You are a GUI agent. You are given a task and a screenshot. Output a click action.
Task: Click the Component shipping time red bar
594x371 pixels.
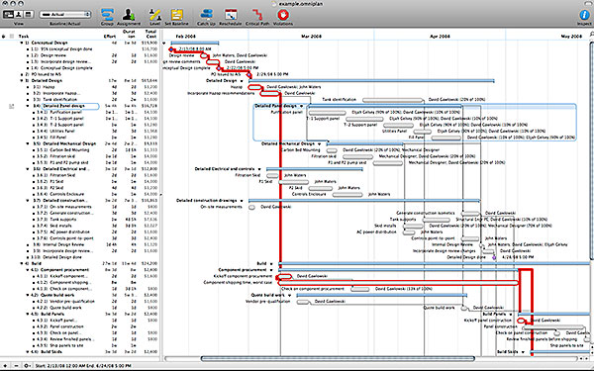398,282
